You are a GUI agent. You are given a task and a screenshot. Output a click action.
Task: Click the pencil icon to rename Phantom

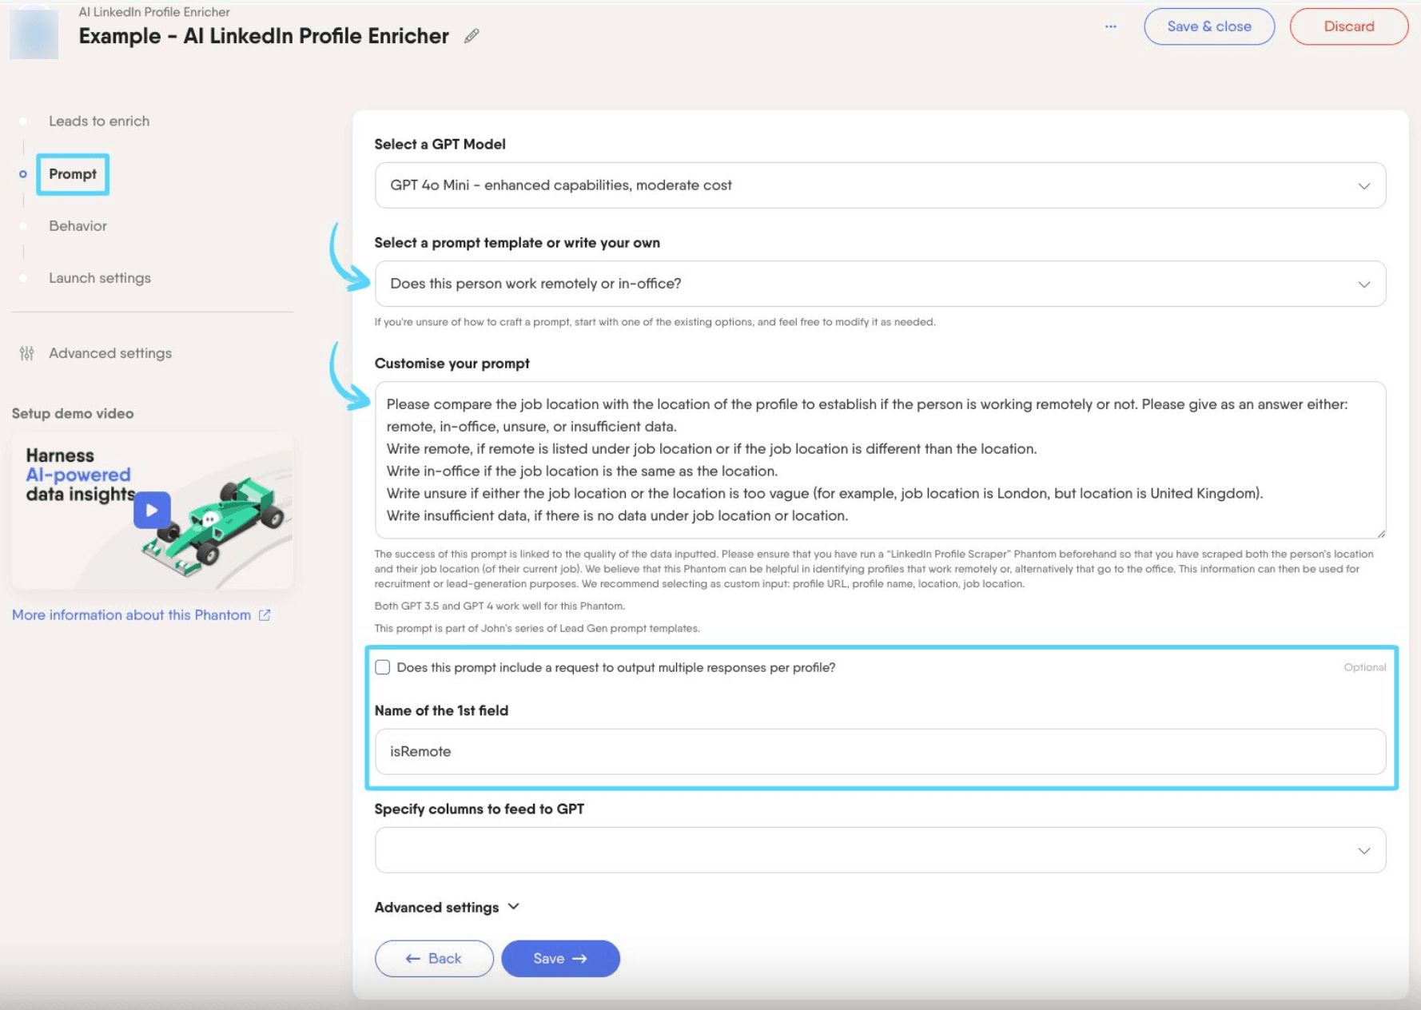tap(472, 36)
